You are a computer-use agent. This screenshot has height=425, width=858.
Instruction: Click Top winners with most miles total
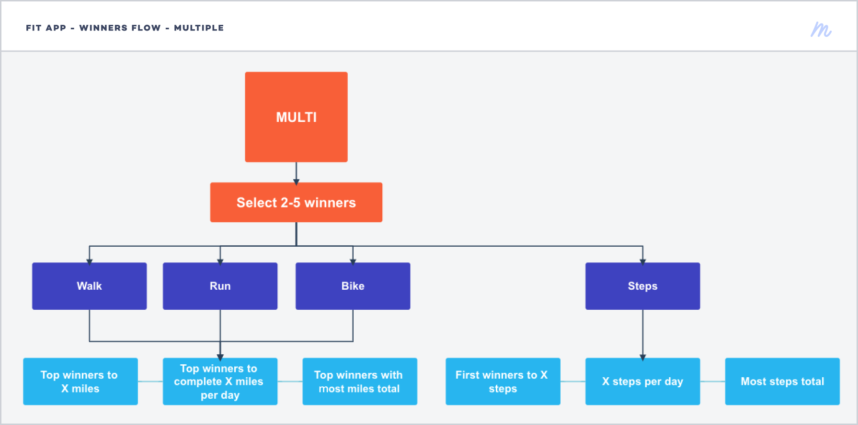click(x=360, y=381)
